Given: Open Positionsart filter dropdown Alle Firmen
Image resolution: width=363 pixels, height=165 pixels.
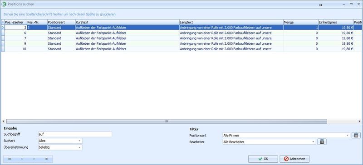Looking at the screenshot, I should pos(286,135).
